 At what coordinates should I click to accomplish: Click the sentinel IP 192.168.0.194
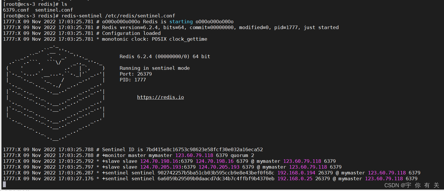click(x=296, y=173)
